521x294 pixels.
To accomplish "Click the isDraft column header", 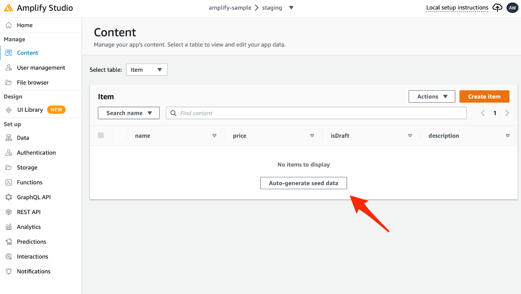I will (x=340, y=136).
